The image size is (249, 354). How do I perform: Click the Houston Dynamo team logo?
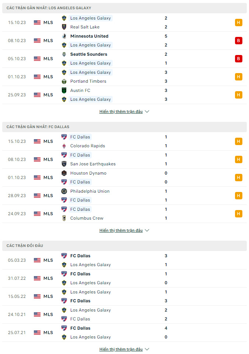click(x=64, y=173)
